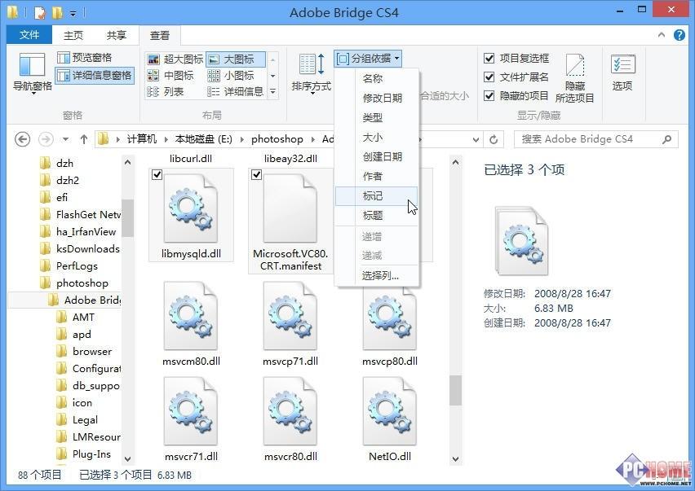Image resolution: width=695 pixels, height=491 pixels.
Task: Click 隐藏所选项目 hide selected items
Action: [575, 79]
